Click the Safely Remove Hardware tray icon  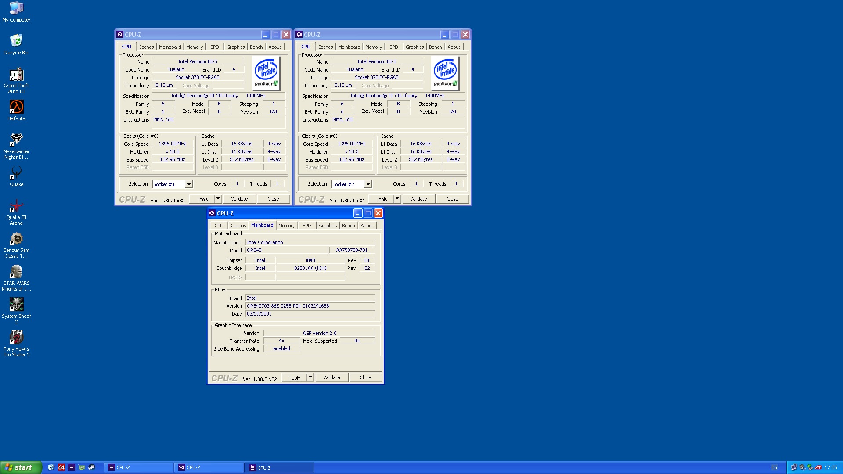click(811, 467)
